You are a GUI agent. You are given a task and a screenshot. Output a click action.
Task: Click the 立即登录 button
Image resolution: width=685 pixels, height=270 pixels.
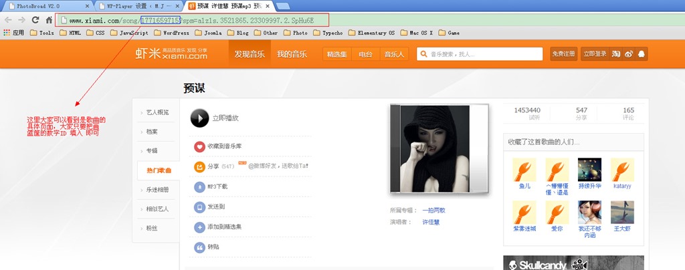(595, 54)
